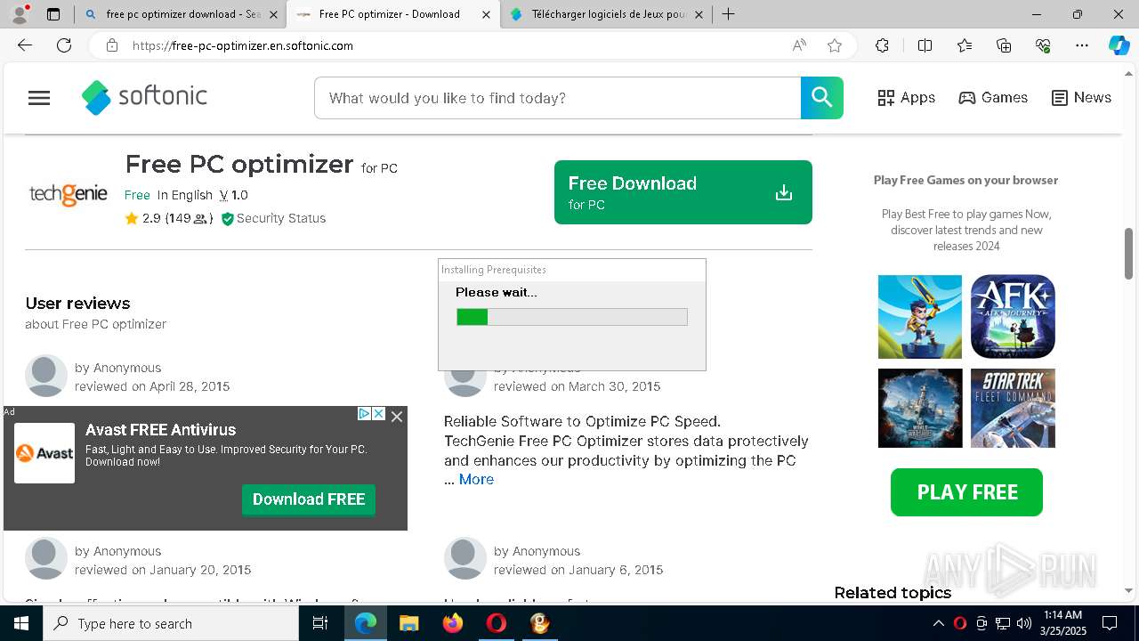Open the sword hero game thumbnail
Screen dimensions: 1139x641
(x=920, y=316)
